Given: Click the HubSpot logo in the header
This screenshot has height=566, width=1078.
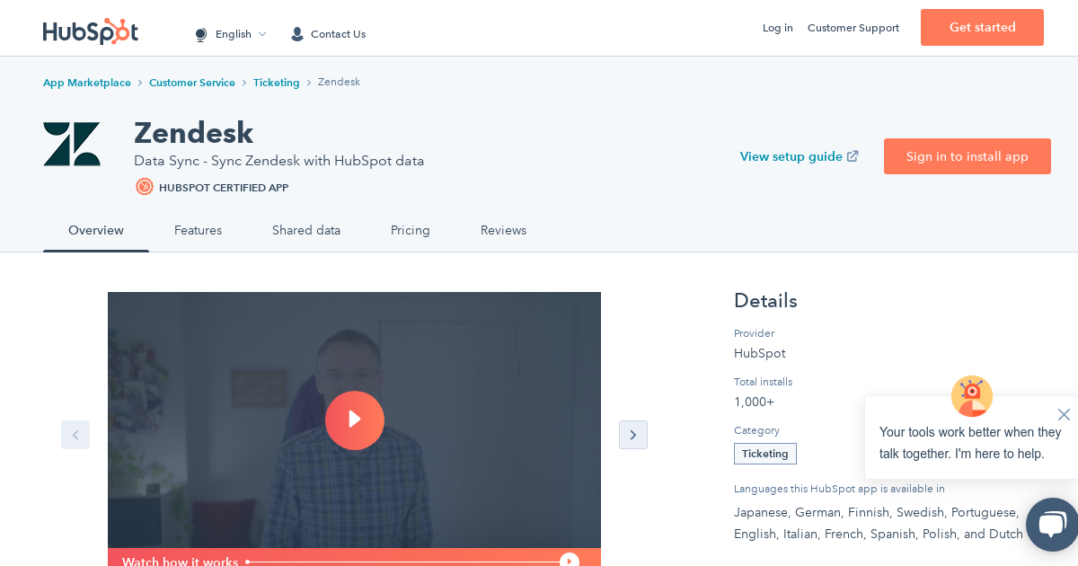Looking at the screenshot, I should click(x=90, y=31).
